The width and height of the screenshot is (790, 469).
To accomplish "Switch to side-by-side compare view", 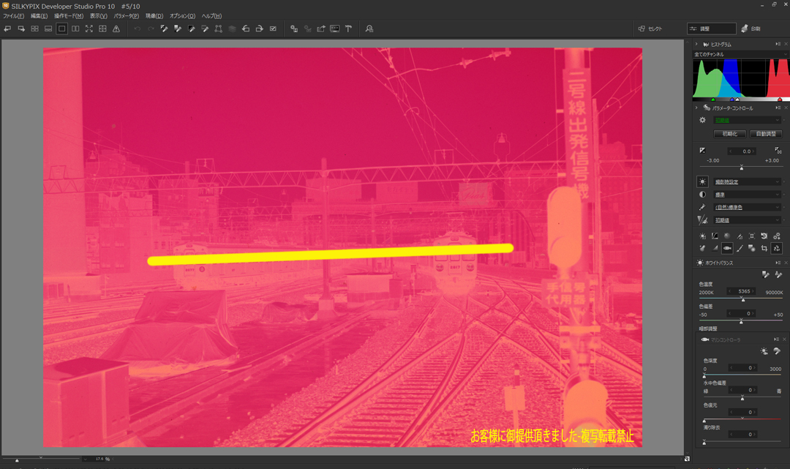I will point(75,29).
